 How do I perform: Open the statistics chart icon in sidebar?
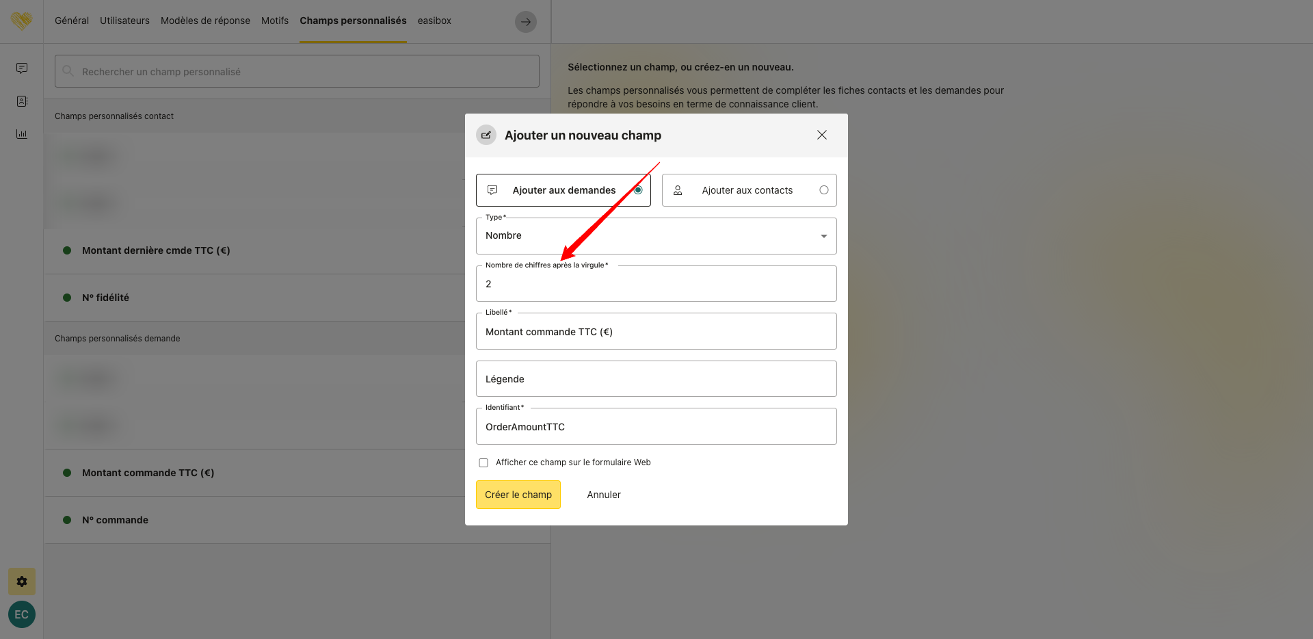22,134
